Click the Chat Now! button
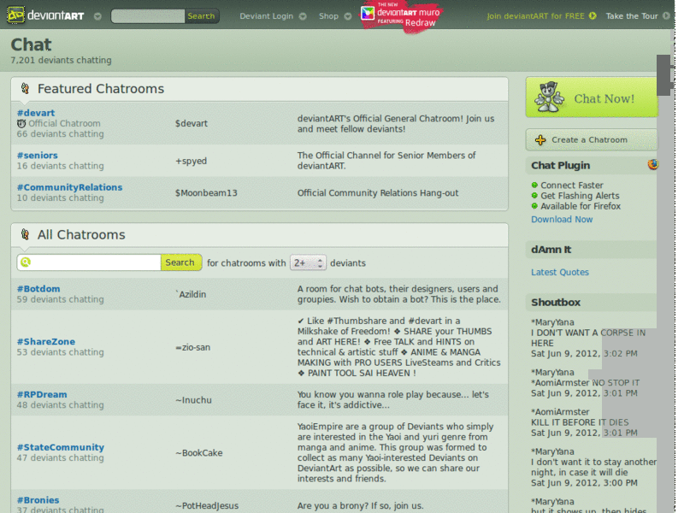 592,97
